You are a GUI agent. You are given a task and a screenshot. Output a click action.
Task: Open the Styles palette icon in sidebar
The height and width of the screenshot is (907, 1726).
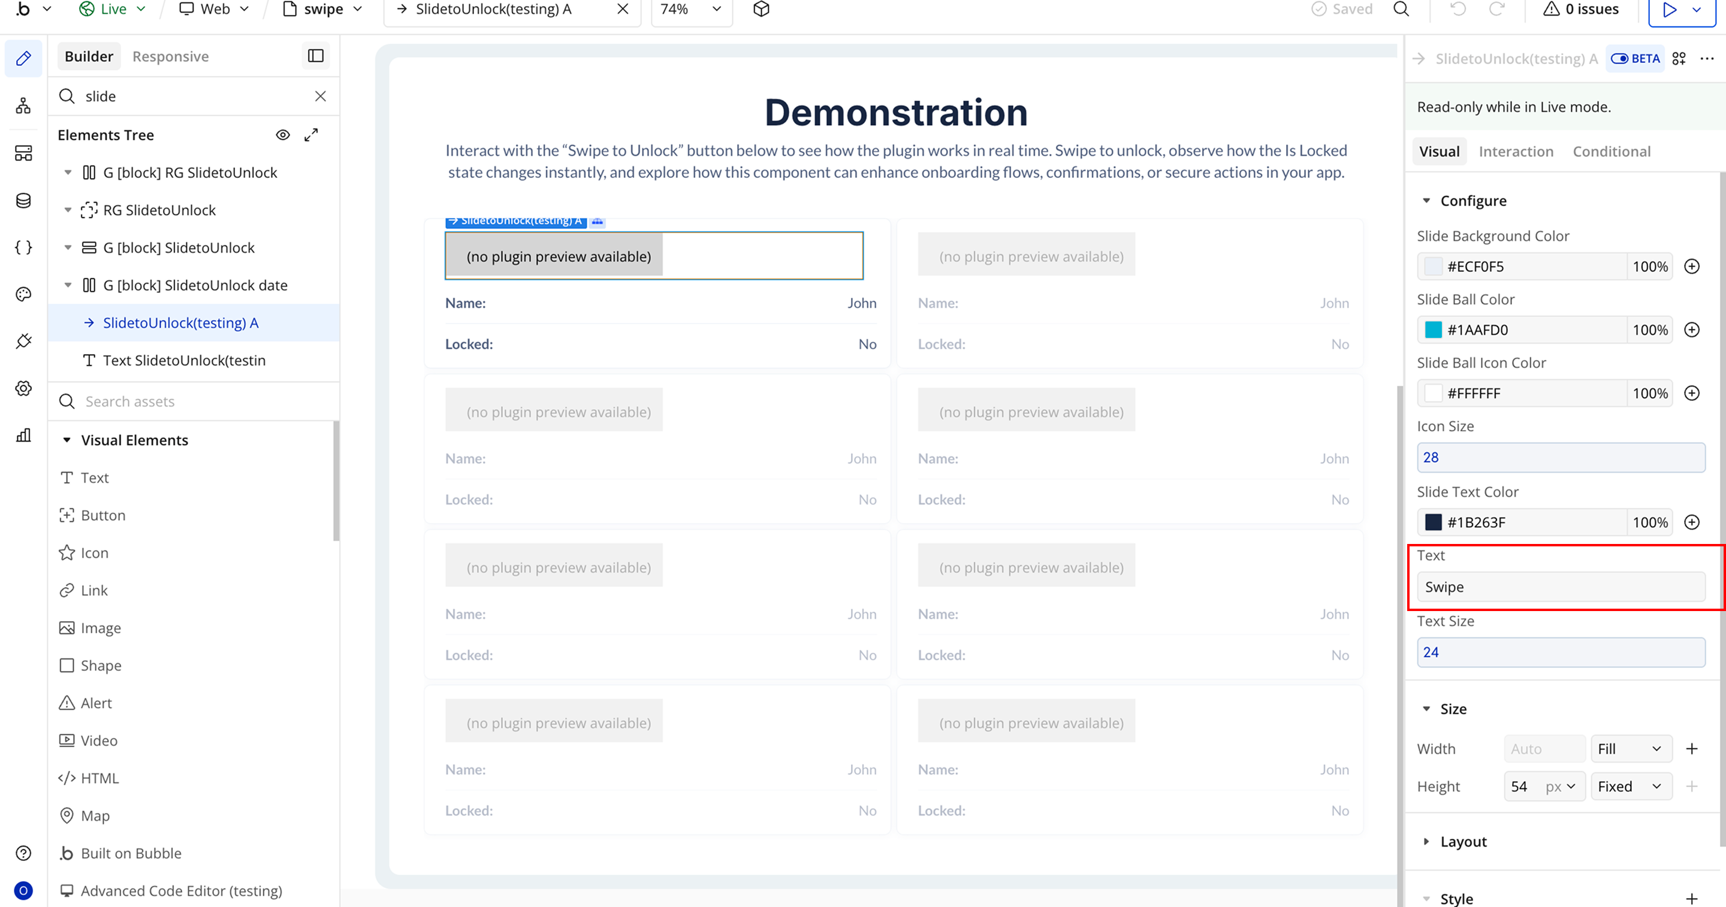(23, 294)
